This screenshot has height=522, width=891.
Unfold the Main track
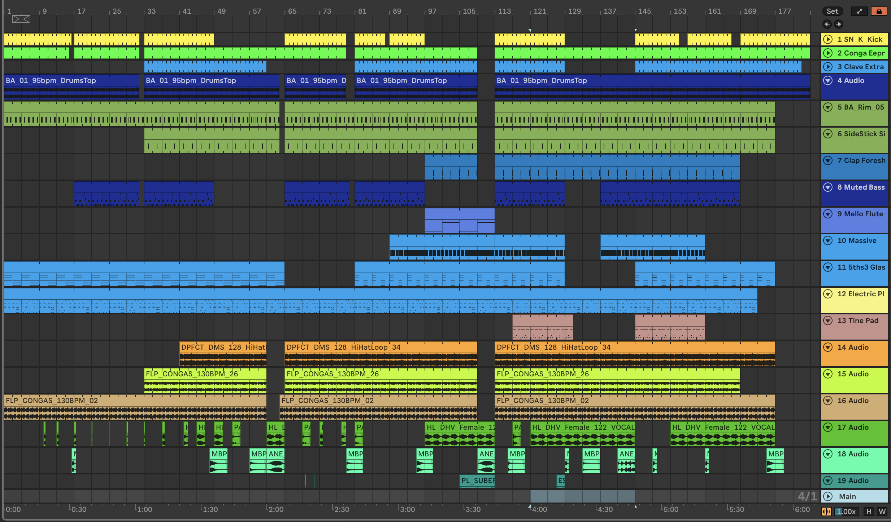(x=828, y=496)
